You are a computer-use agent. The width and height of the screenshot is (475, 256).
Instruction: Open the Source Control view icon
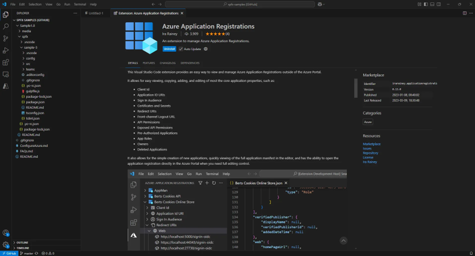click(6, 38)
